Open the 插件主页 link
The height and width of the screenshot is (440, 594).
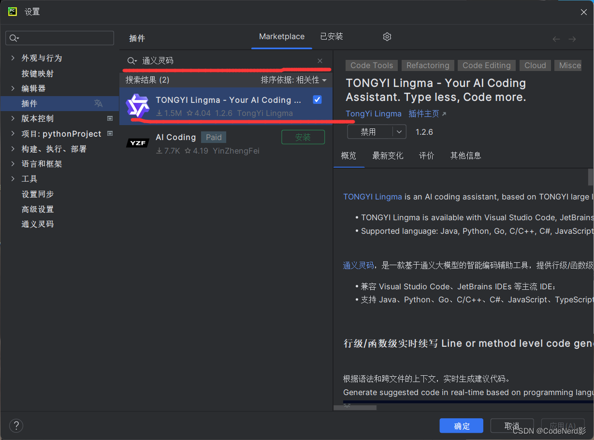tap(427, 114)
